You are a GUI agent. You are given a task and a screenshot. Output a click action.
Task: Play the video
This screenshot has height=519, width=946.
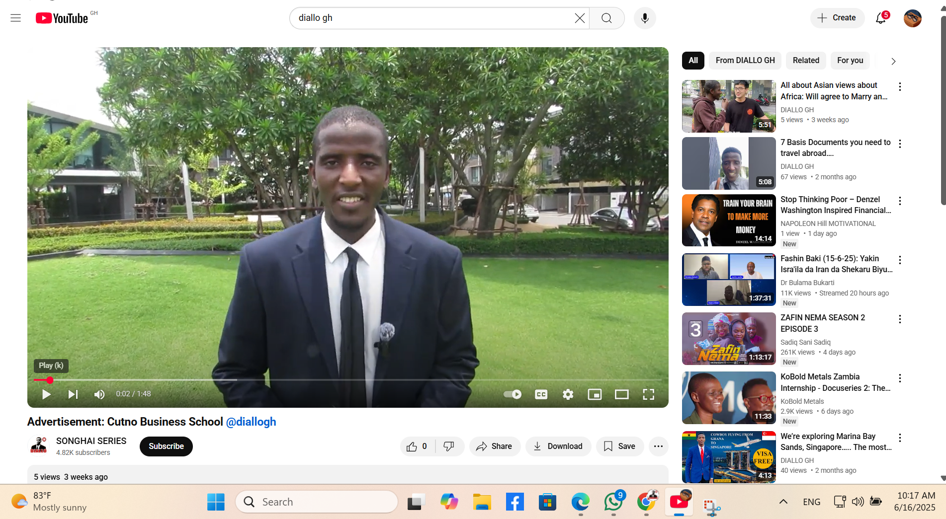point(46,394)
